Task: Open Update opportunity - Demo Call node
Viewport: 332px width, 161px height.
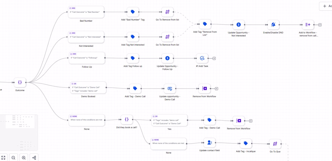Action: 170,89
